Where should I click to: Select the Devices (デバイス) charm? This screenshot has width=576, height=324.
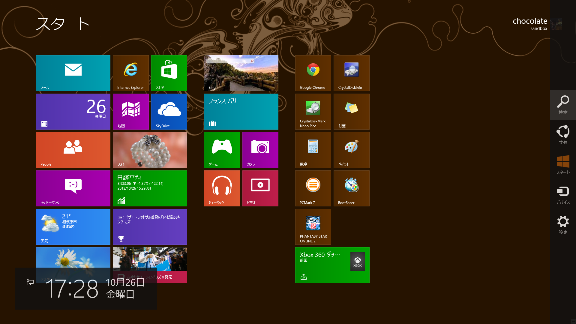coord(563,195)
